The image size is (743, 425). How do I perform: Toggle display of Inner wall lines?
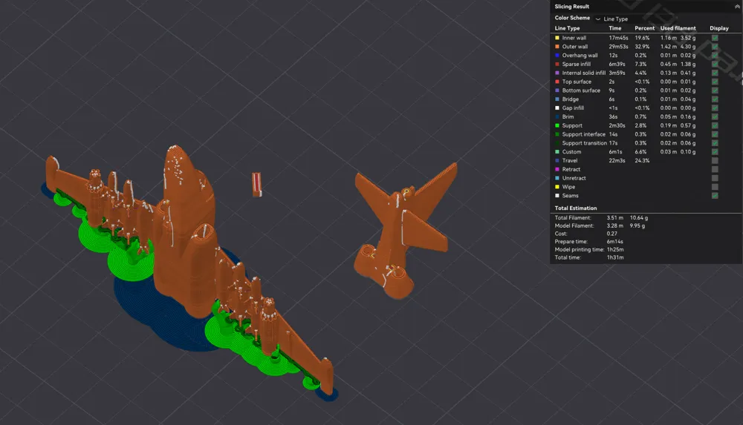point(715,38)
